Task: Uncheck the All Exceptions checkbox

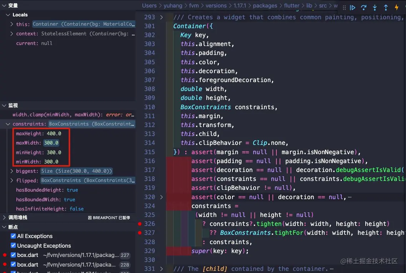Action: coord(13,236)
